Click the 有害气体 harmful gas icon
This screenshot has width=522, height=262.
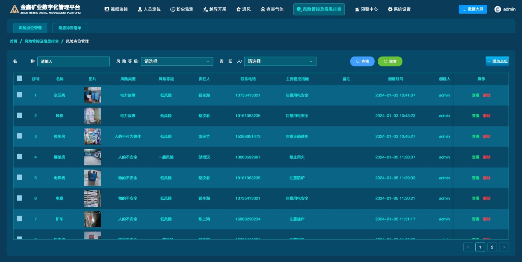click(263, 9)
